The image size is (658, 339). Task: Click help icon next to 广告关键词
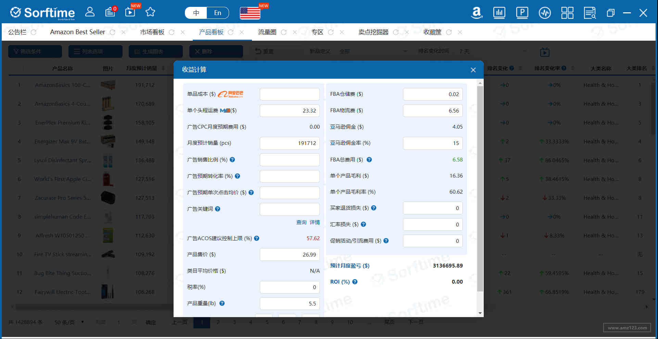[217, 209]
